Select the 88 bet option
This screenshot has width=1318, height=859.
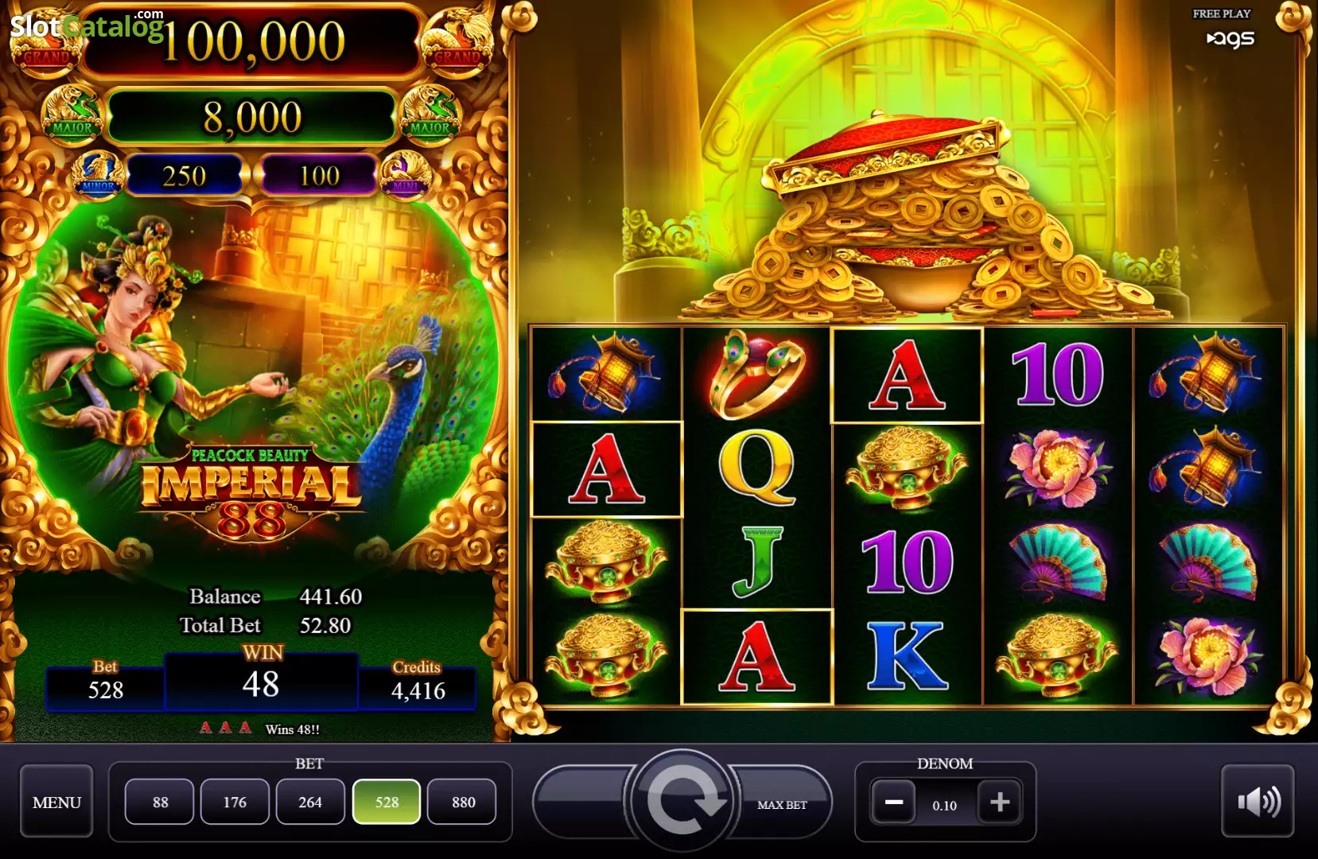coord(160,802)
